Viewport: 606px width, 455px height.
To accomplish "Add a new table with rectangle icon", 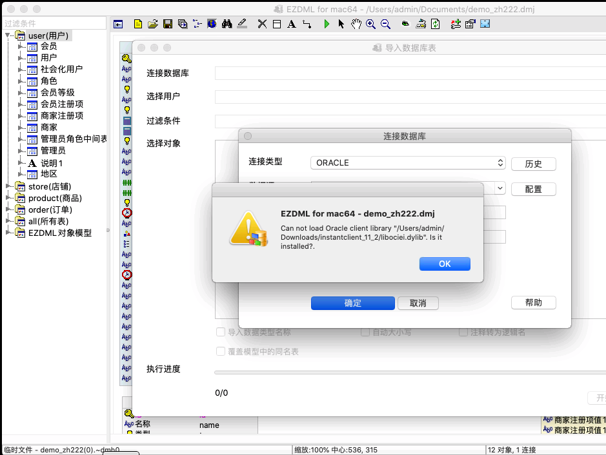I will pyautogui.click(x=277, y=24).
